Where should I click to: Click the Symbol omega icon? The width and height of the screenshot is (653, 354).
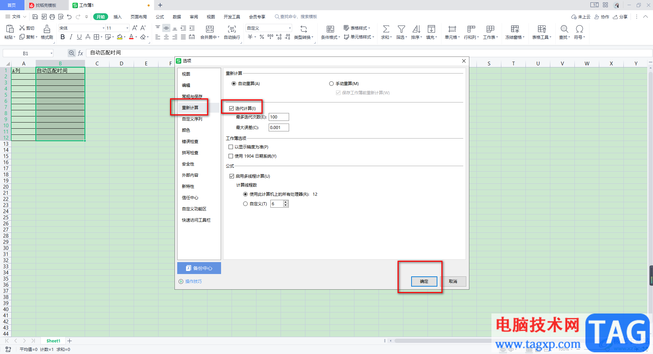579,29
